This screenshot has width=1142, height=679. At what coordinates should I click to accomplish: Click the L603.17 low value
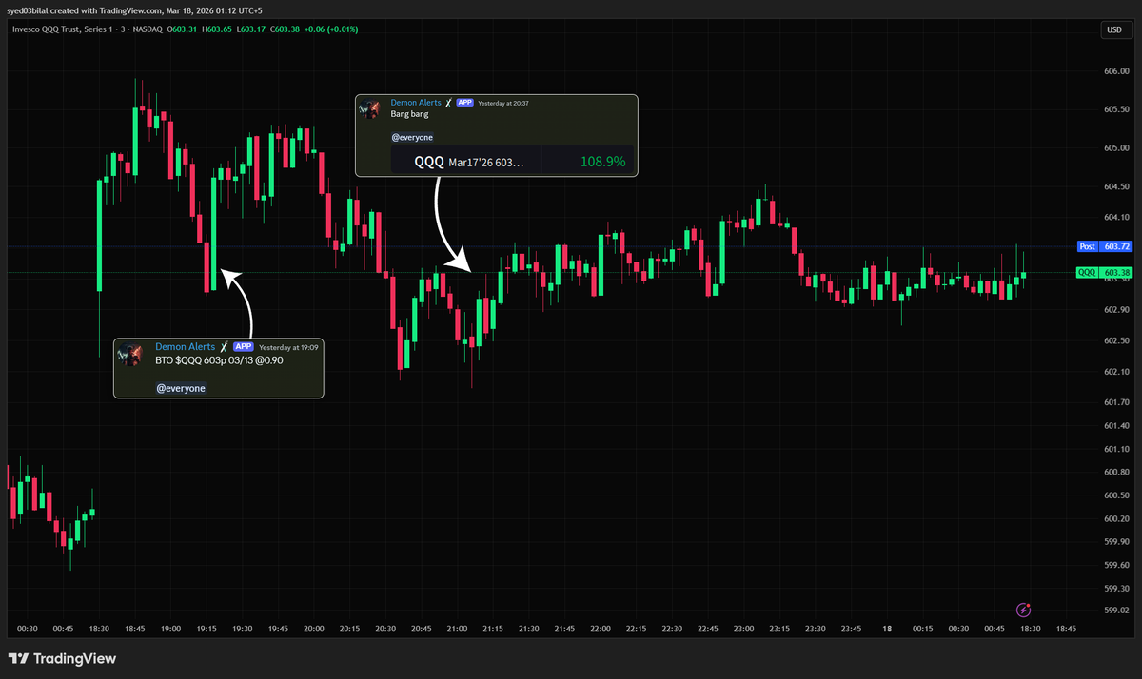point(250,29)
